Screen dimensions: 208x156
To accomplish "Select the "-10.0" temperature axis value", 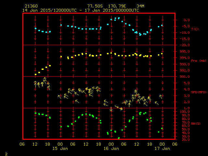I will (x=185, y=32).
